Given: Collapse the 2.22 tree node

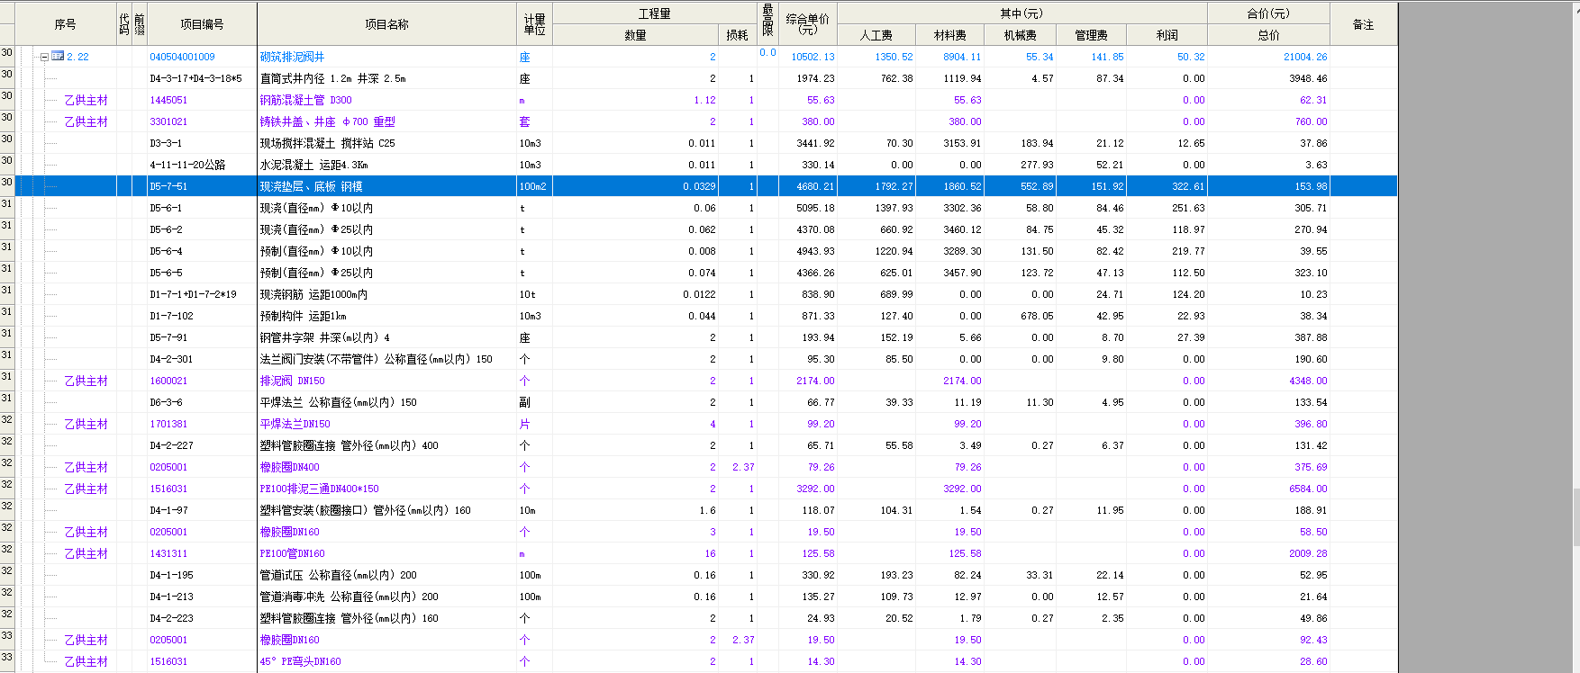Looking at the screenshot, I should point(43,57).
